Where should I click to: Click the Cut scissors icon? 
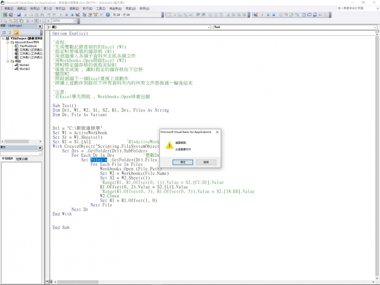tap(25, 15)
